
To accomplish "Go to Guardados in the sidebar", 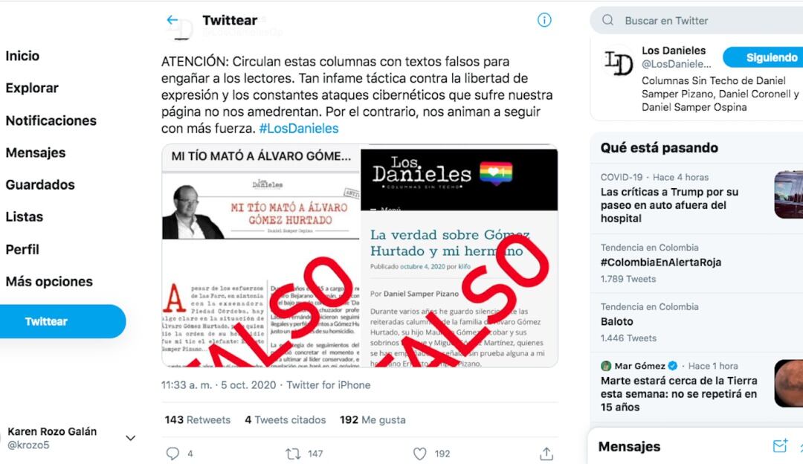I will point(40,184).
